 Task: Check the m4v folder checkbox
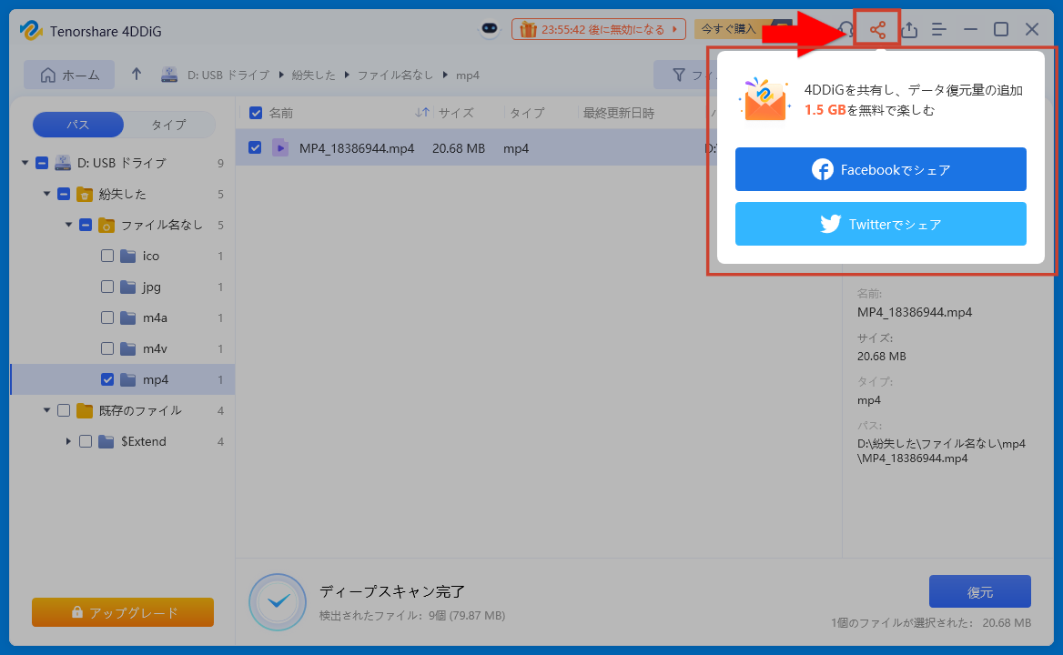pos(107,348)
